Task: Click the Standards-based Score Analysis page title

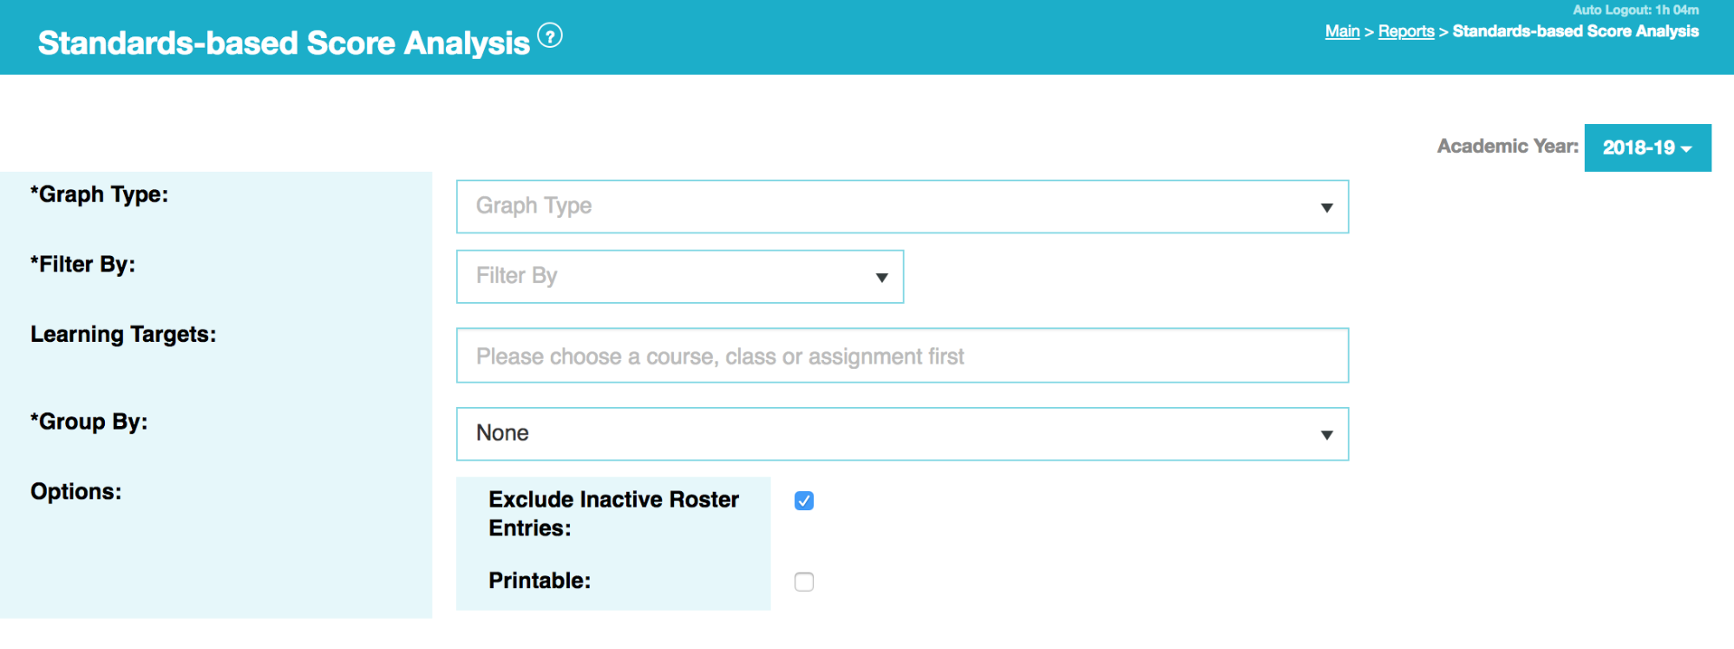Action: (x=284, y=43)
